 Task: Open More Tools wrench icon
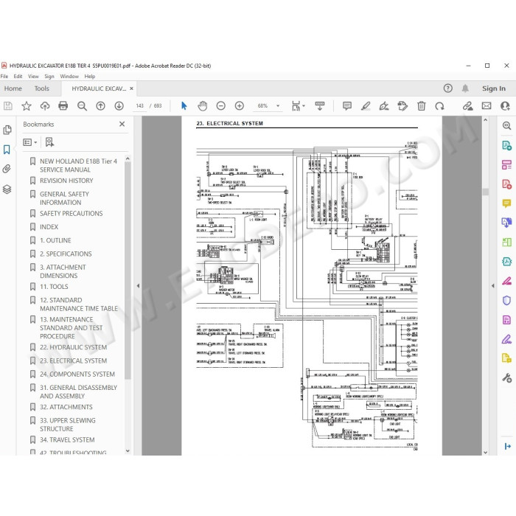pos(506,377)
